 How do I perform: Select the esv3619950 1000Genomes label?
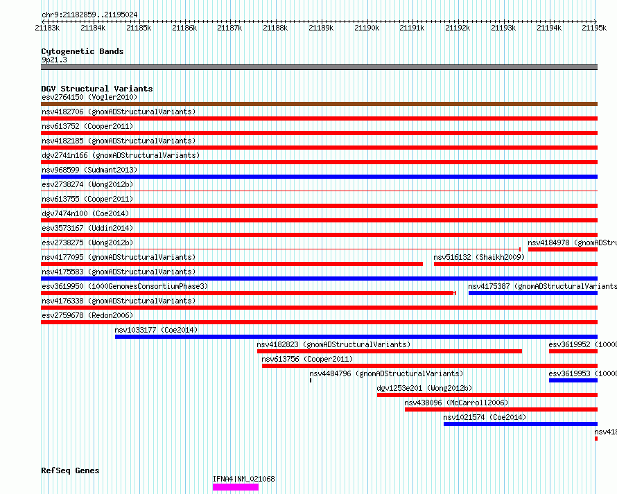pyautogui.click(x=125, y=286)
